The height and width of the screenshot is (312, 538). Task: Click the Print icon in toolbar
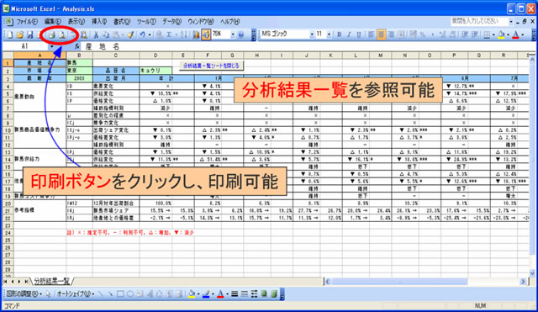coord(52,34)
